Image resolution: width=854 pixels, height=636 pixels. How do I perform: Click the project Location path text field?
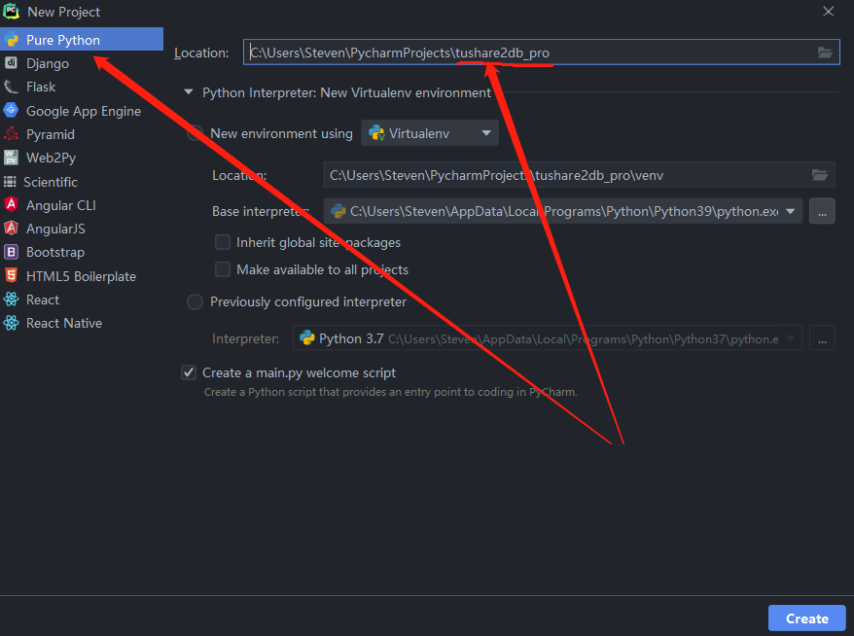pyautogui.click(x=525, y=53)
